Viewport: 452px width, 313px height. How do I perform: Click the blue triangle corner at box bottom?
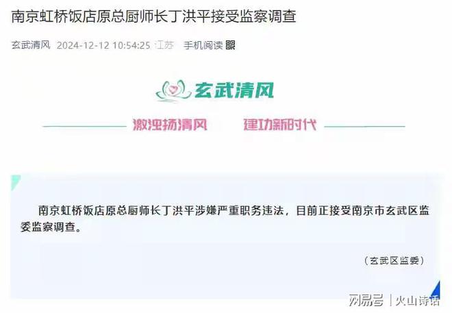(x=436, y=290)
